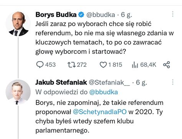Open Budka's tweet text about referendum
182x139 pixels.
104,38
